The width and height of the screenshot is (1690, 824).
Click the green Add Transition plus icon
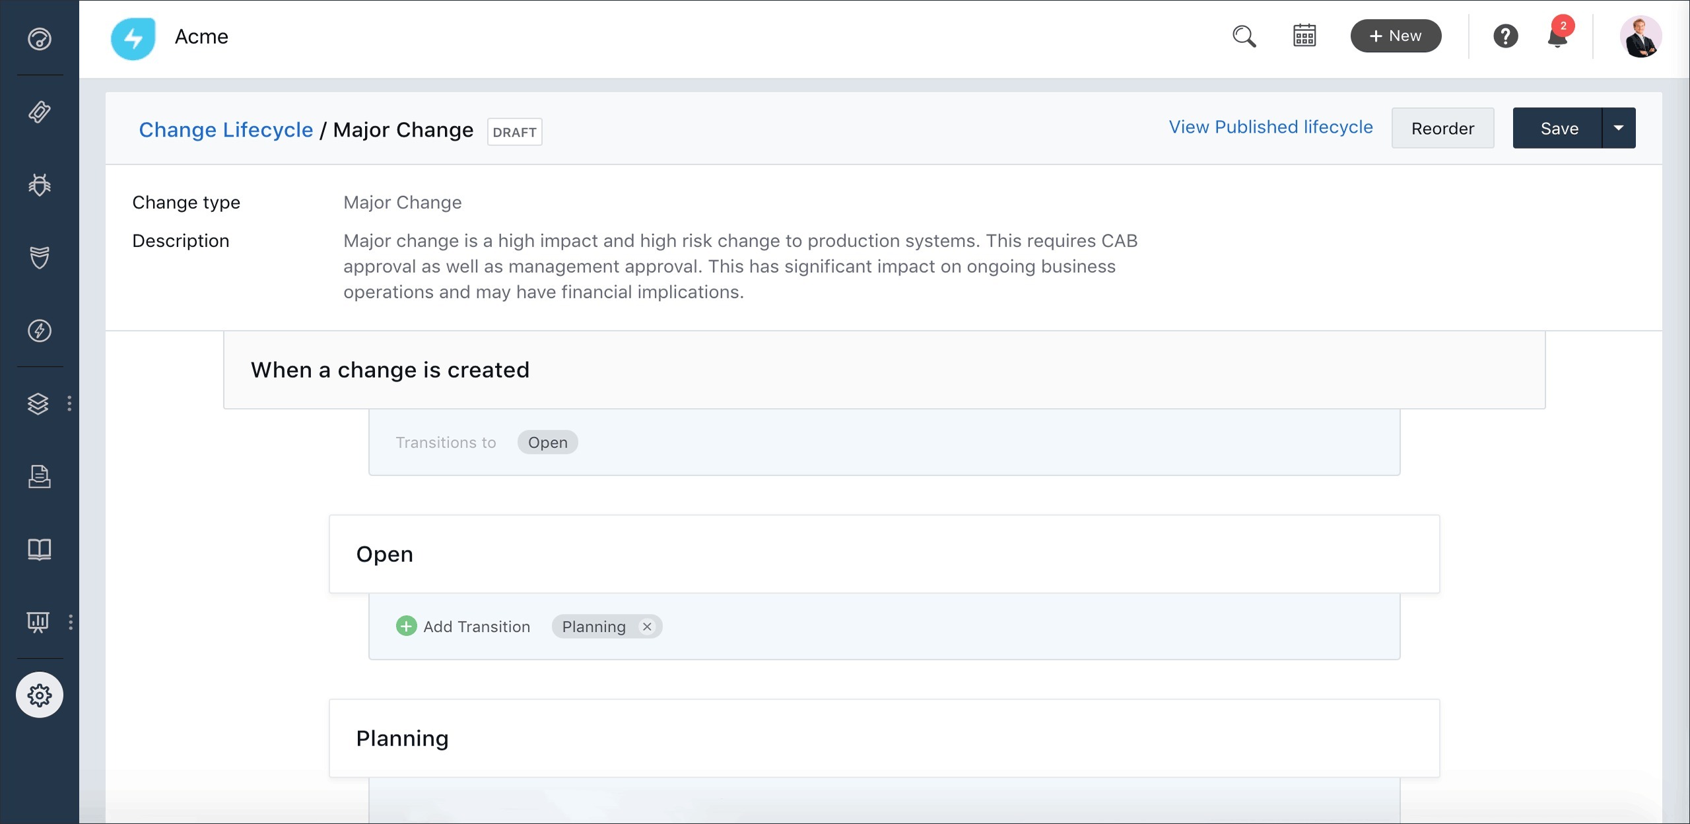(x=406, y=626)
